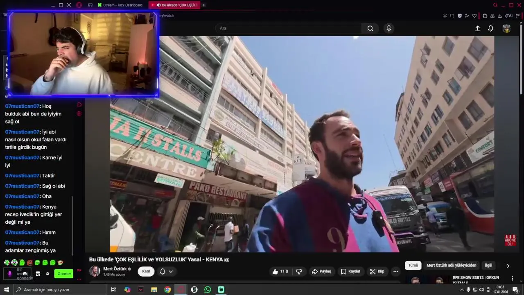
Task: Join the channel with Katıl button
Action: (x=146, y=271)
